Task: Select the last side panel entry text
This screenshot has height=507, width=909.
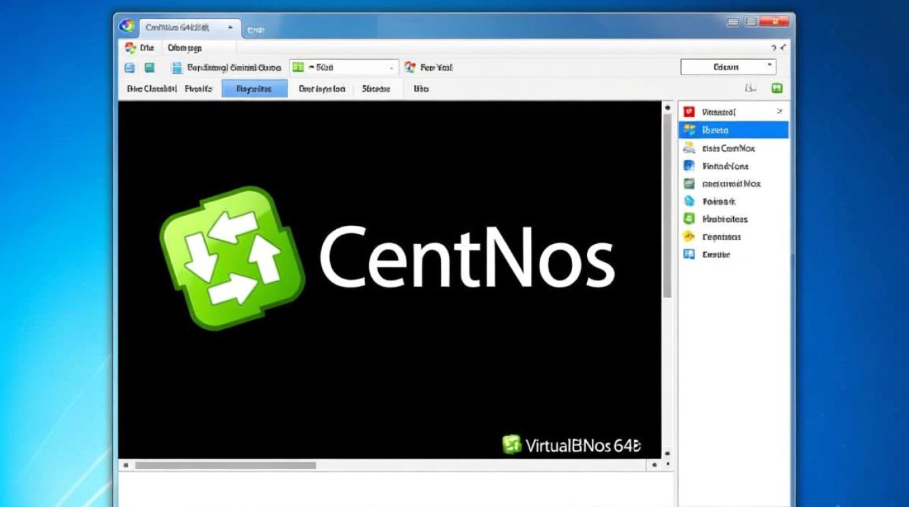Action: pyautogui.click(x=716, y=255)
